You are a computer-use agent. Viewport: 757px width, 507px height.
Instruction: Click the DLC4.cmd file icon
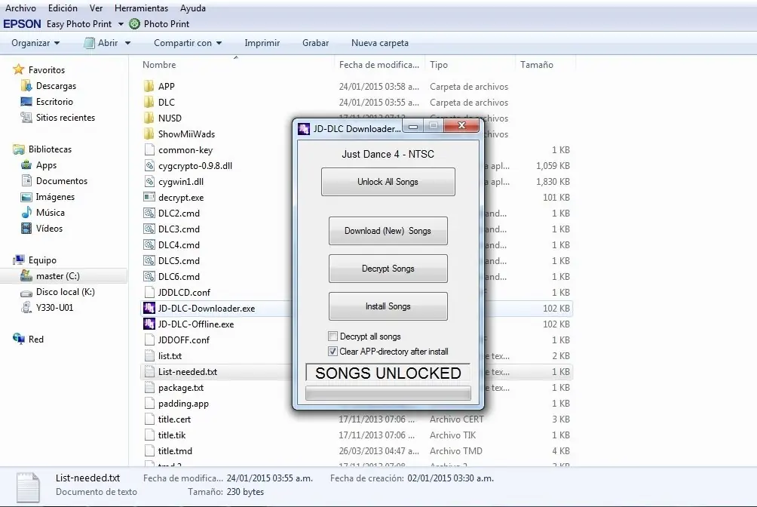pos(149,245)
